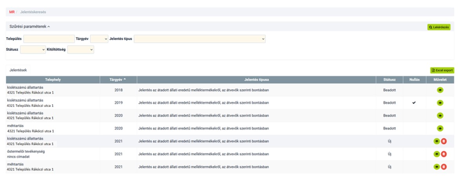This screenshot has width=462, height=182.
Task: Open the Státusz dropdown
Action: [33, 50]
